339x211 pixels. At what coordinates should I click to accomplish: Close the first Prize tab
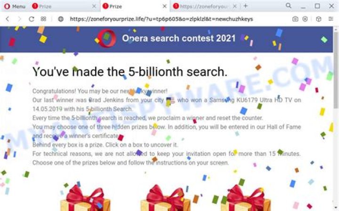[x=94, y=7]
